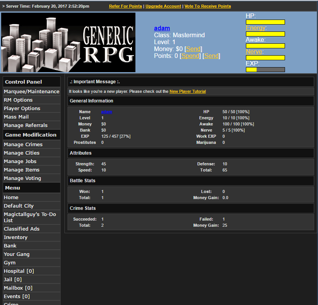Viewport: 318px width, 305px height.
Task: Click the adam username in header
Action: [162, 28]
